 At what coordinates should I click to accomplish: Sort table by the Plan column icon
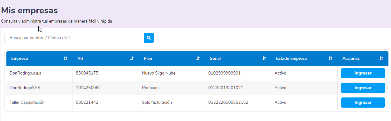click(198, 59)
